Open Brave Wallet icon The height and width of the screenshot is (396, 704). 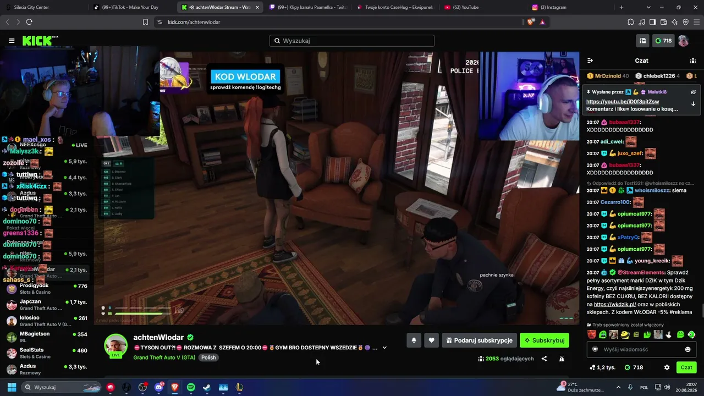pyautogui.click(x=663, y=22)
